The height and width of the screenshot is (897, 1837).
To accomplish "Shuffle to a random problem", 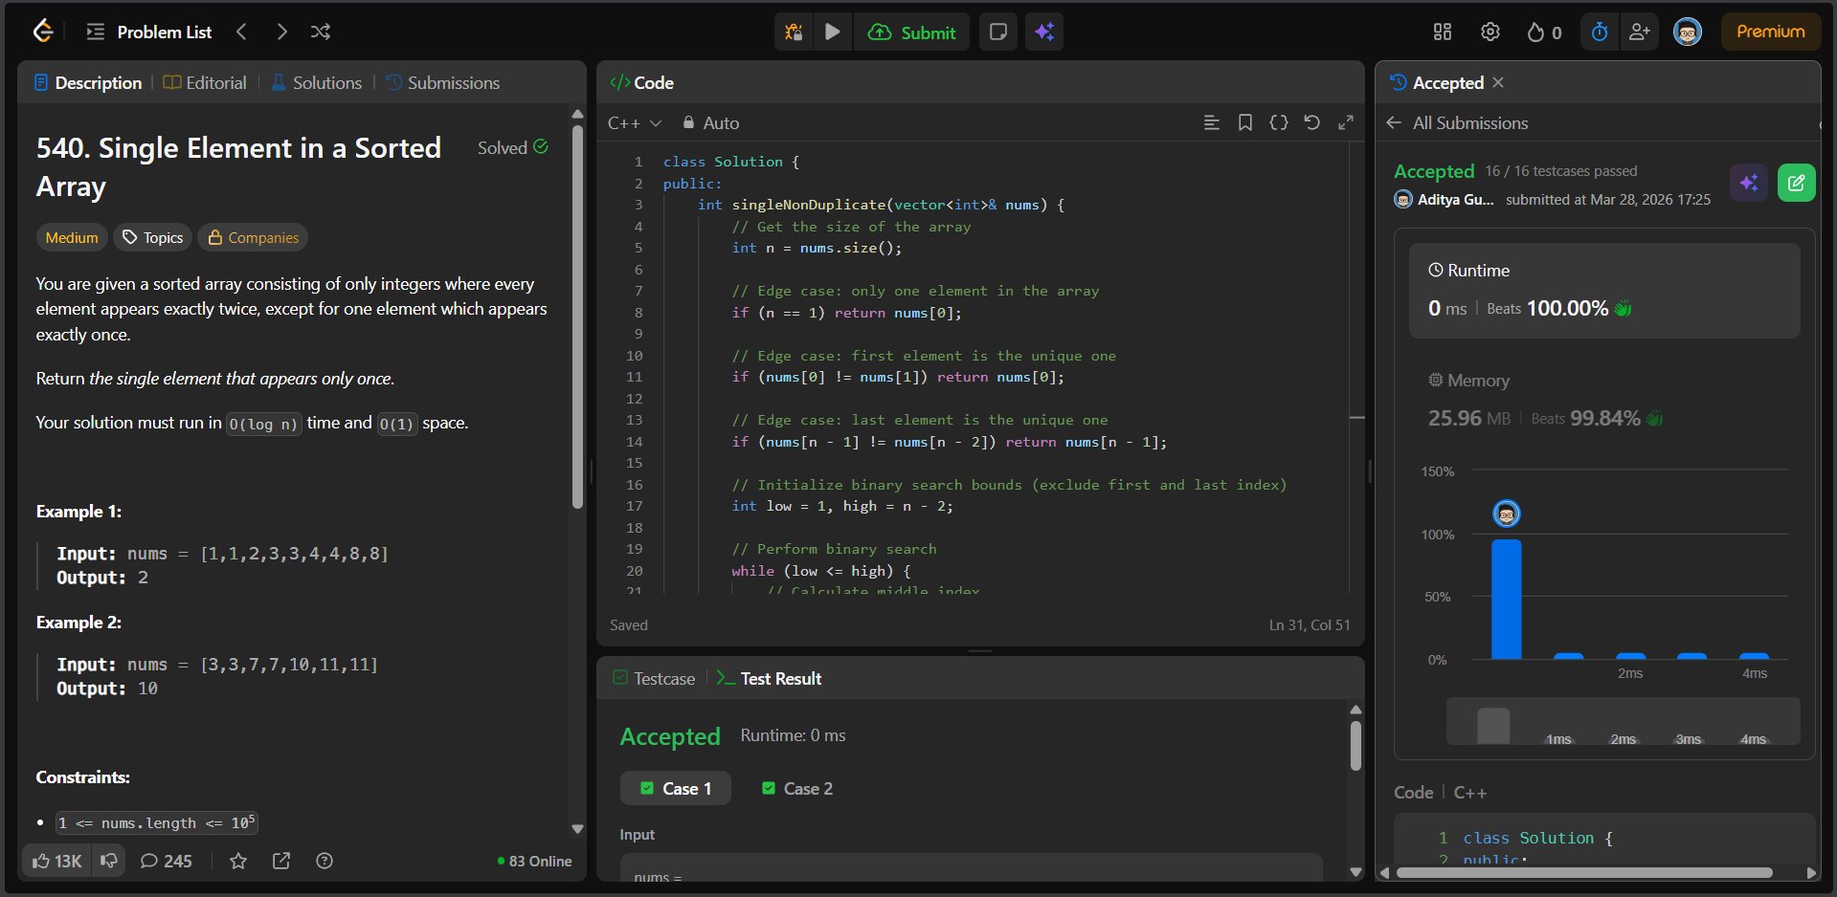I will tap(321, 32).
